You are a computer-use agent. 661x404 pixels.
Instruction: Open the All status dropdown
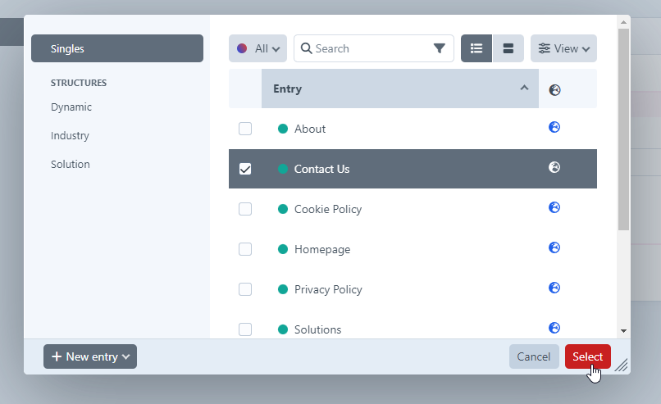[258, 48]
